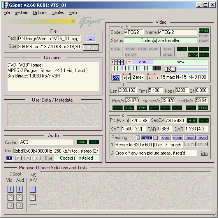Screen dimensions: 218x218
Task: Open the info link in the Resizing section
Action: coord(204,153)
